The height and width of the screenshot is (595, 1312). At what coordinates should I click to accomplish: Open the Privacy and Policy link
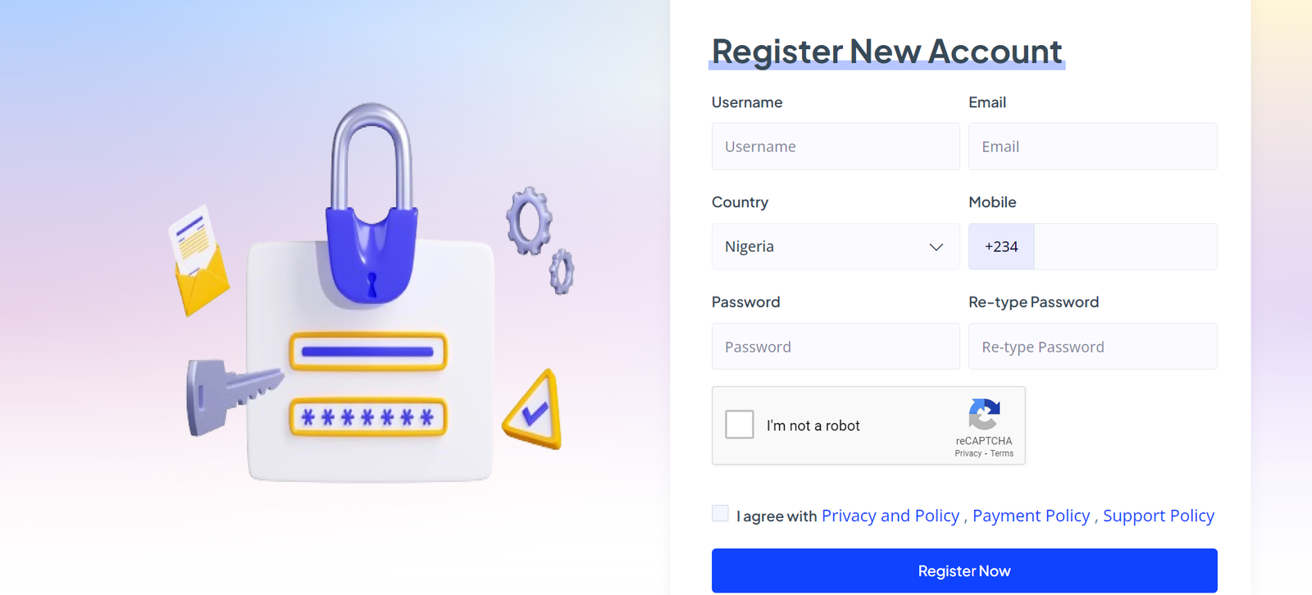890,516
